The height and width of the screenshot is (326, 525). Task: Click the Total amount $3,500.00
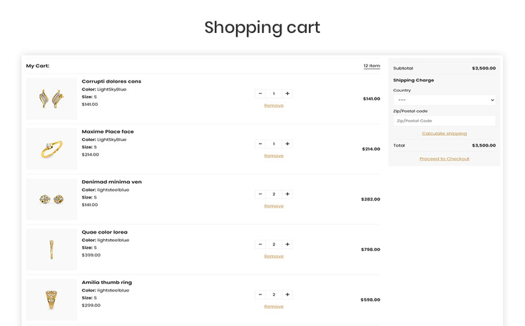[x=484, y=145]
